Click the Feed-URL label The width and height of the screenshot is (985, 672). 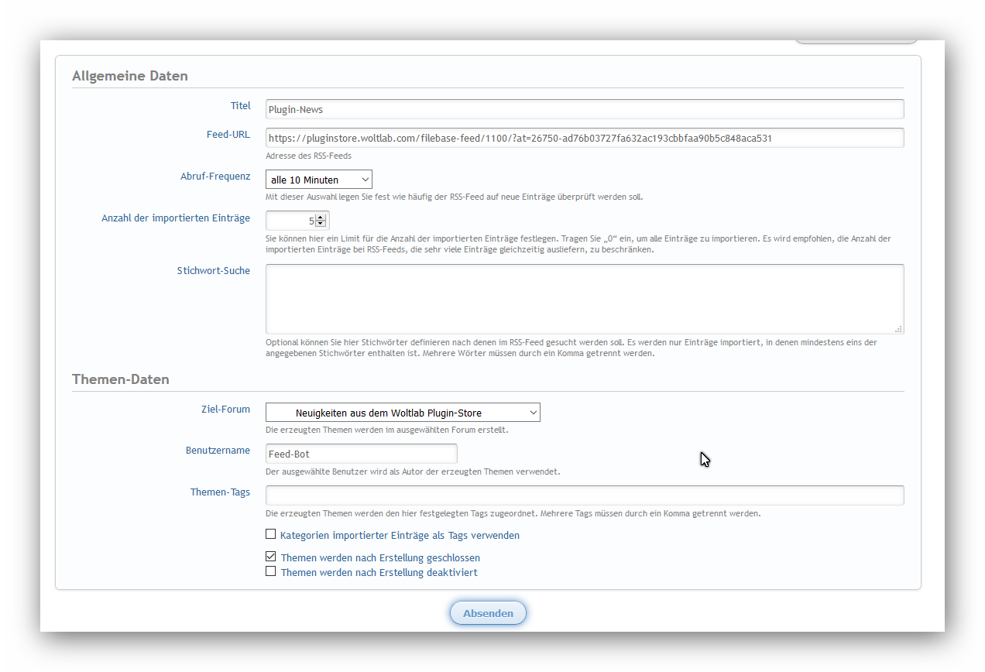coord(228,135)
